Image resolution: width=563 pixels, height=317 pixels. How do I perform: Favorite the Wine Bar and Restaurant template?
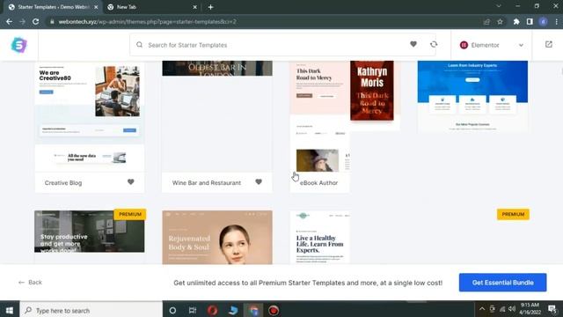[259, 182]
